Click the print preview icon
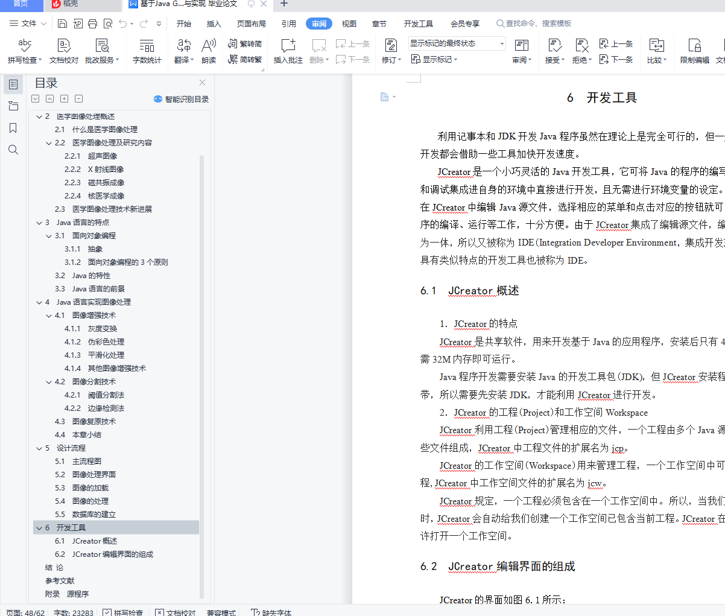The image size is (725, 616). [x=108, y=24]
